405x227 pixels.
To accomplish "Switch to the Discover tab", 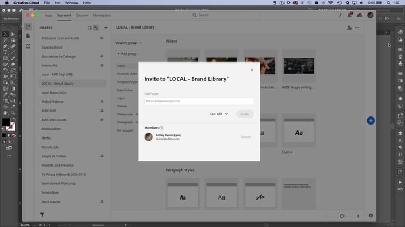I will (x=82, y=15).
